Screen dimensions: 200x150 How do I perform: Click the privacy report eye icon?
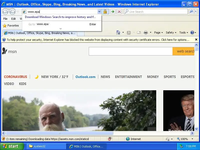point(110,139)
